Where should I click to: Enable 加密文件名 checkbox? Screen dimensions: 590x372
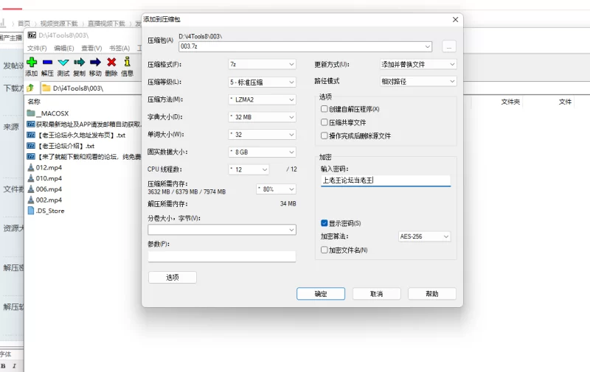pyautogui.click(x=324, y=250)
